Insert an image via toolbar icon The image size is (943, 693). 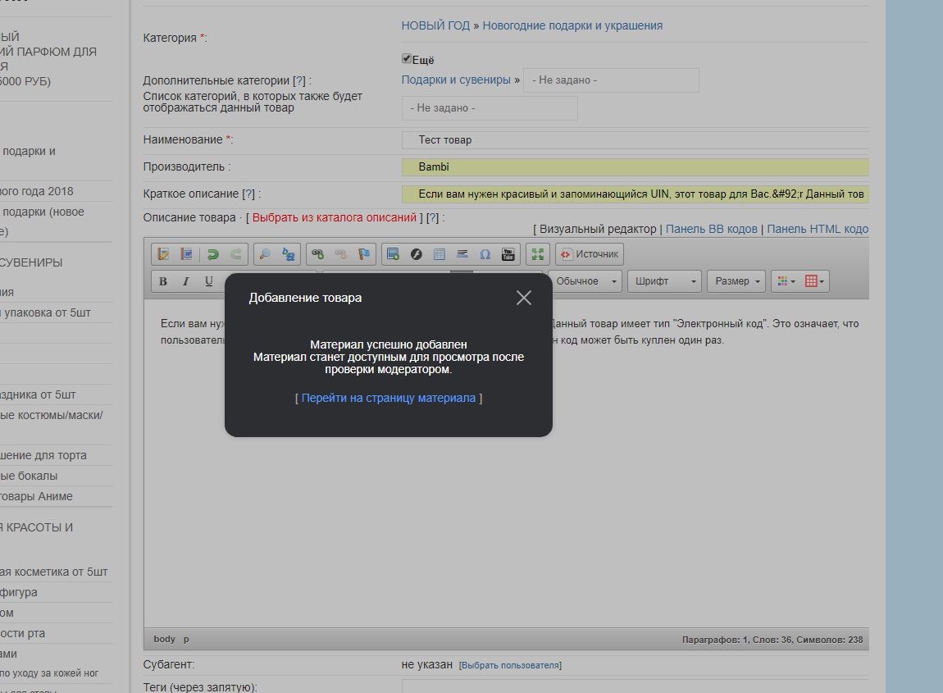pyautogui.click(x=393, y=254)
